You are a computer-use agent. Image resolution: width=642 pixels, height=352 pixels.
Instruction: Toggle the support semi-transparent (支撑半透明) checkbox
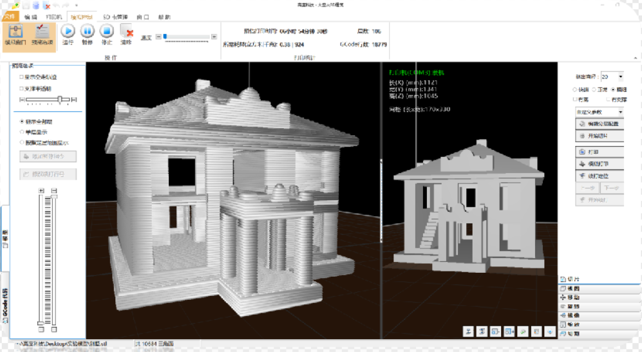pos(22,89)
